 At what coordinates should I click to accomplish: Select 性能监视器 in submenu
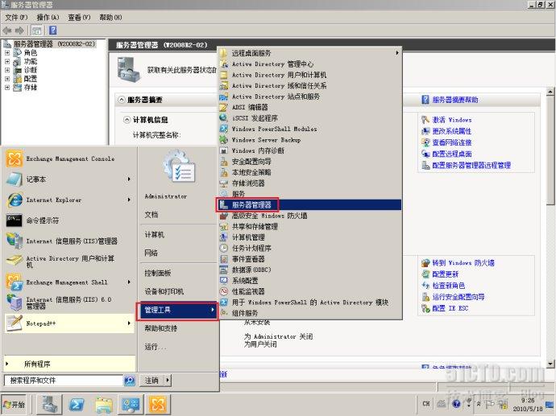coord(309,291)
